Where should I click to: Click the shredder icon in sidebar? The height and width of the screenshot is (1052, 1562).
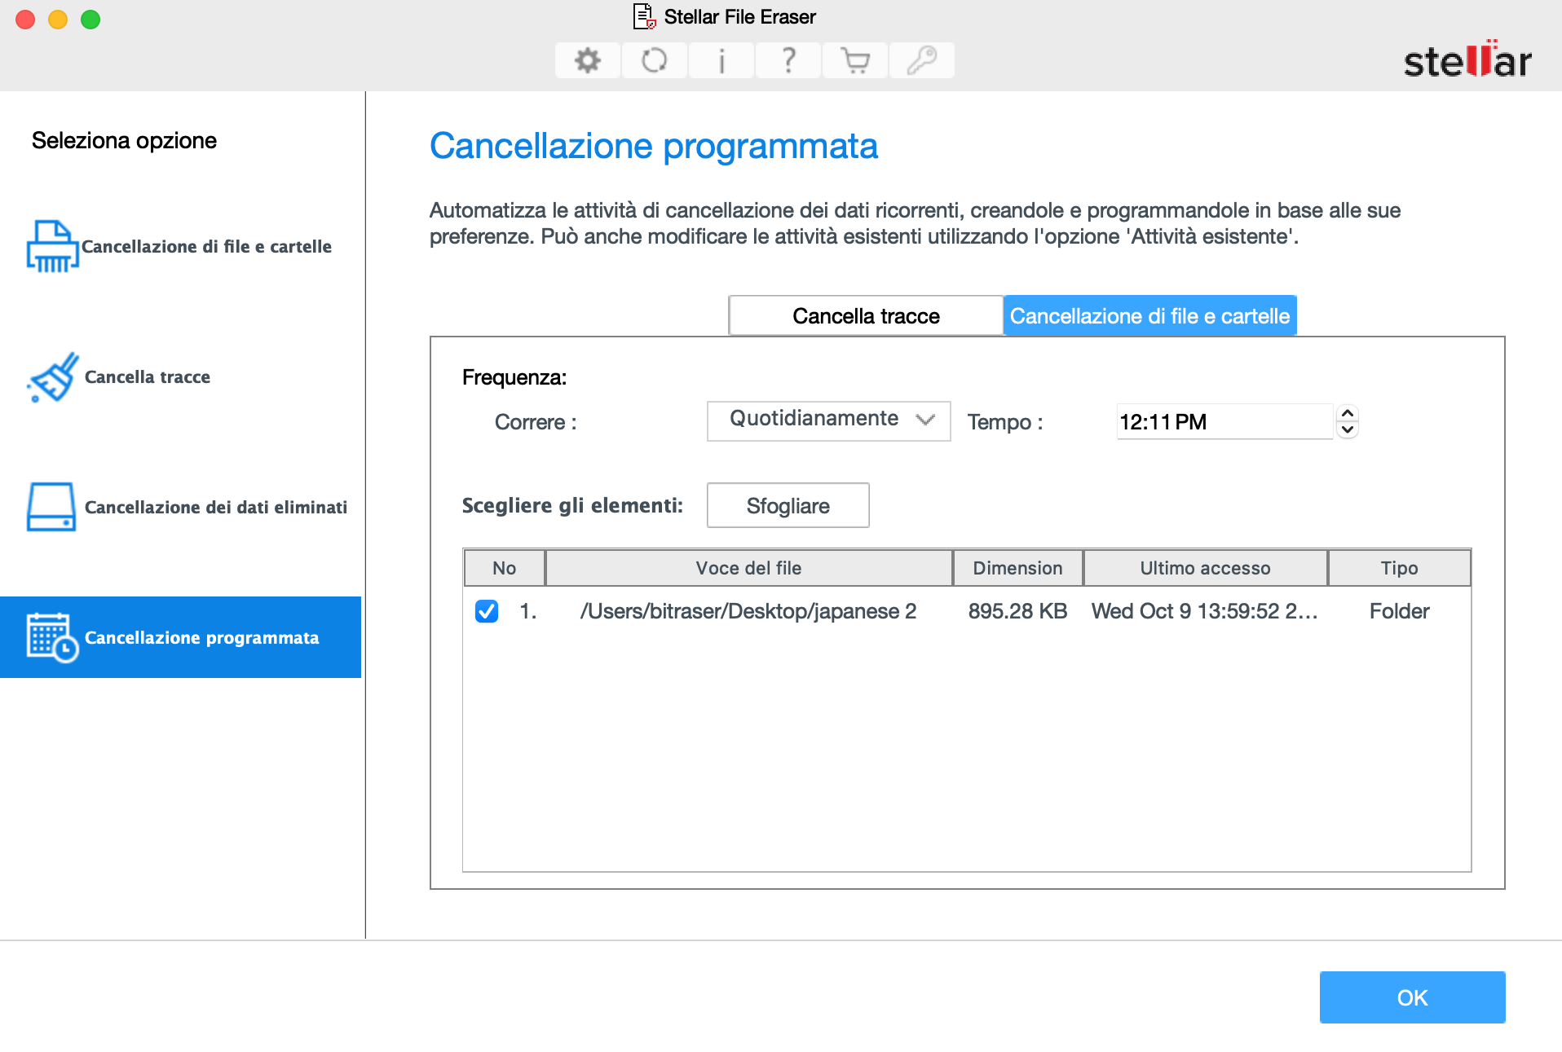pos(52,246)
